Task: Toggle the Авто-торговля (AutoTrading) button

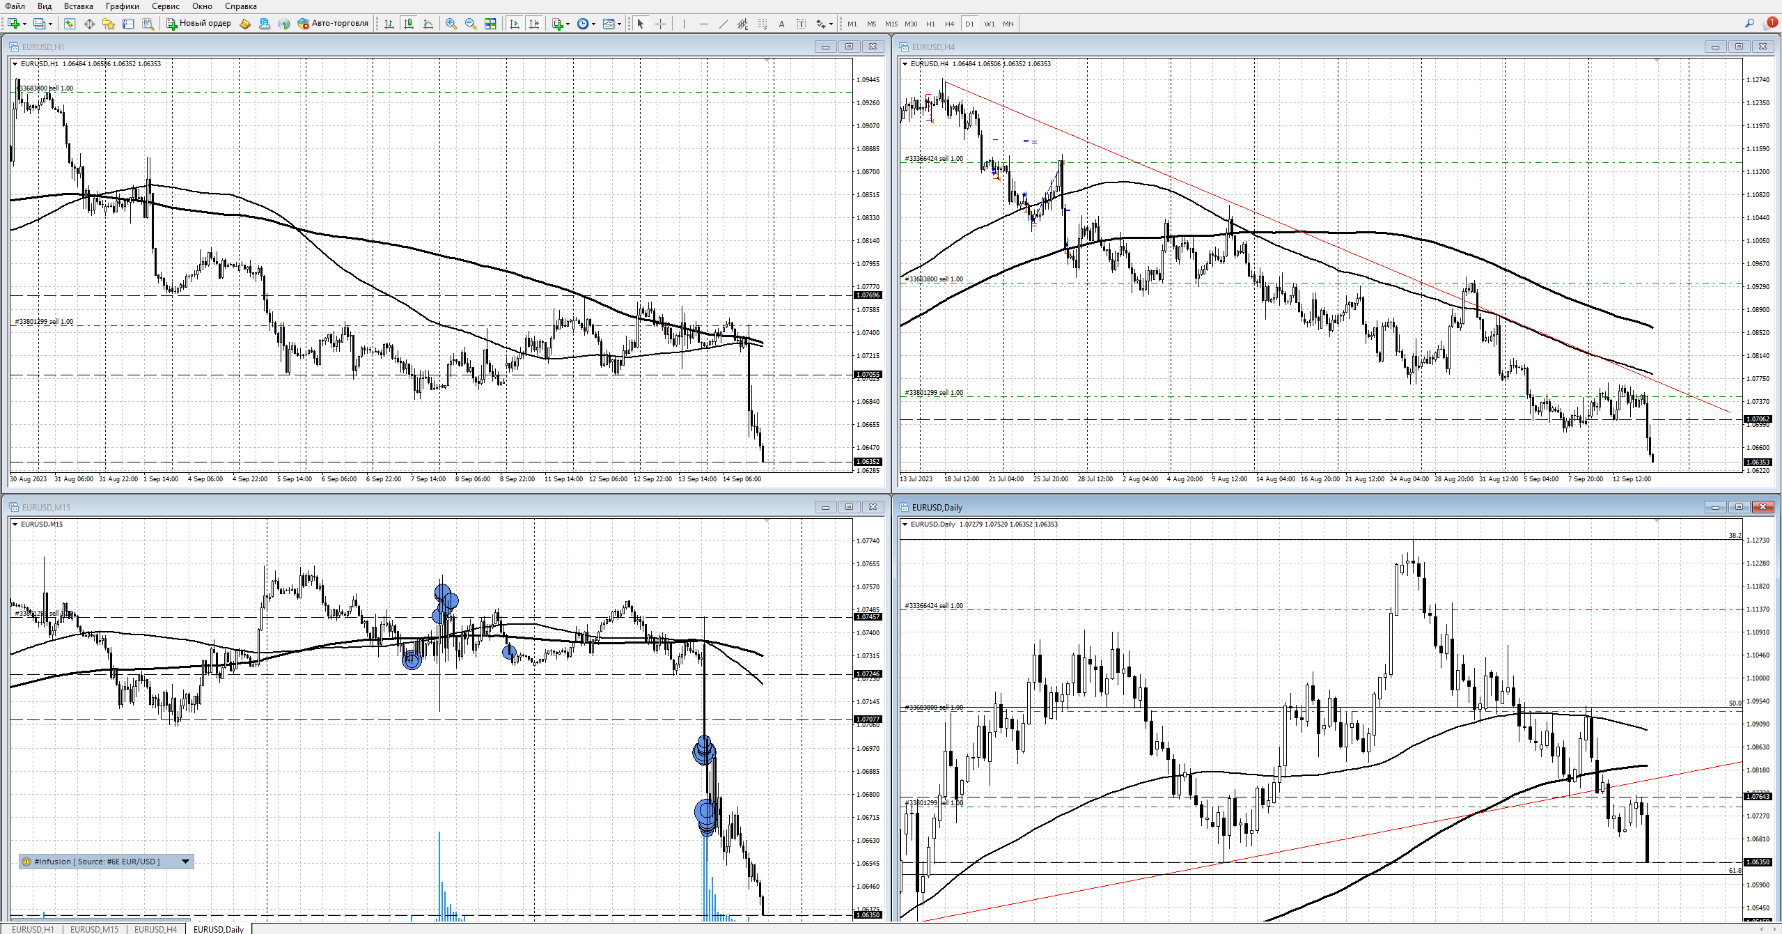Action: click(x=332, y=24)
